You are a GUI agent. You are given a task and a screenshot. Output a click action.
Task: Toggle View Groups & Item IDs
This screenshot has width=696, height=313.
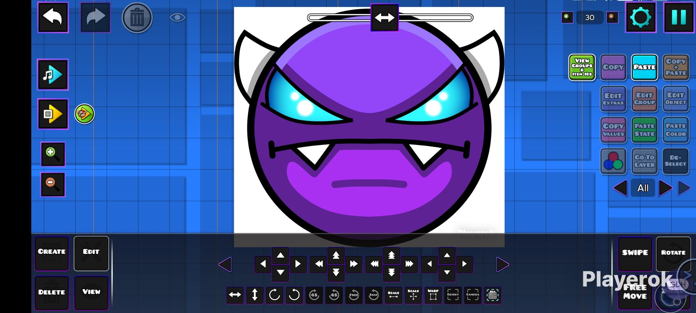click(582, 67)
